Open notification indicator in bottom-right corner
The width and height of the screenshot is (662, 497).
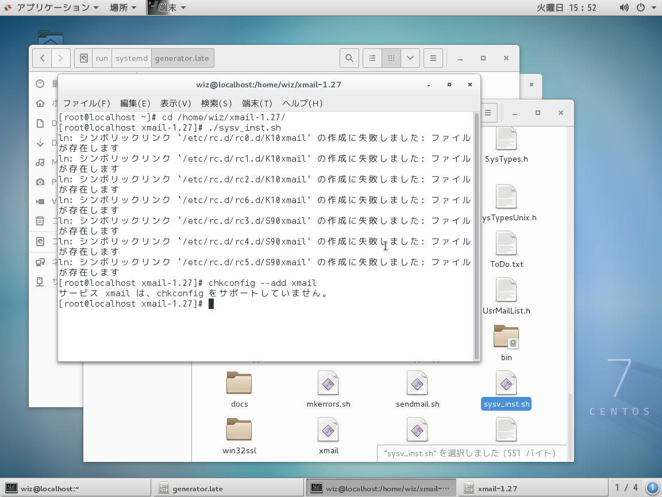(653, 488)
